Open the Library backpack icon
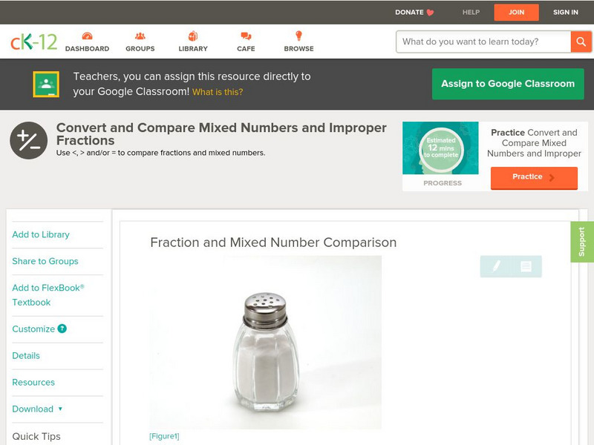 [x=193, y=36]
